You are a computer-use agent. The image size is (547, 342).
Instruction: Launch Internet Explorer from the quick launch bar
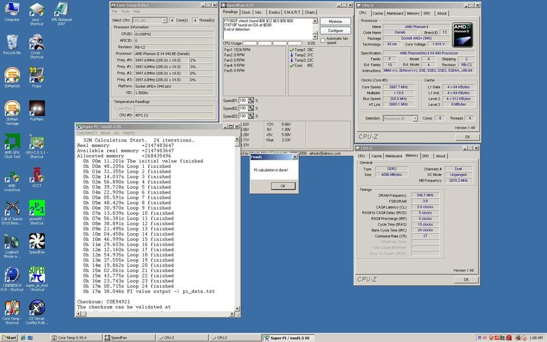[23, 338]
